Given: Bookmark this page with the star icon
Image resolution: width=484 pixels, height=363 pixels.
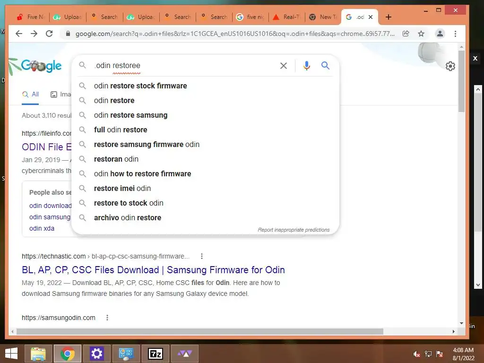Looking at the screenshot, I should [421, 34].
